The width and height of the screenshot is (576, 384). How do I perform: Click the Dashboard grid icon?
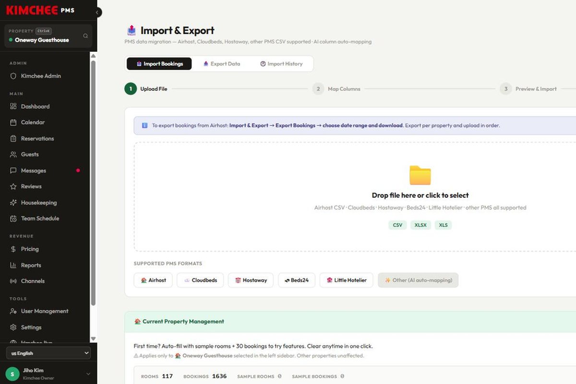pyautogui.click(x=13, y=107)
